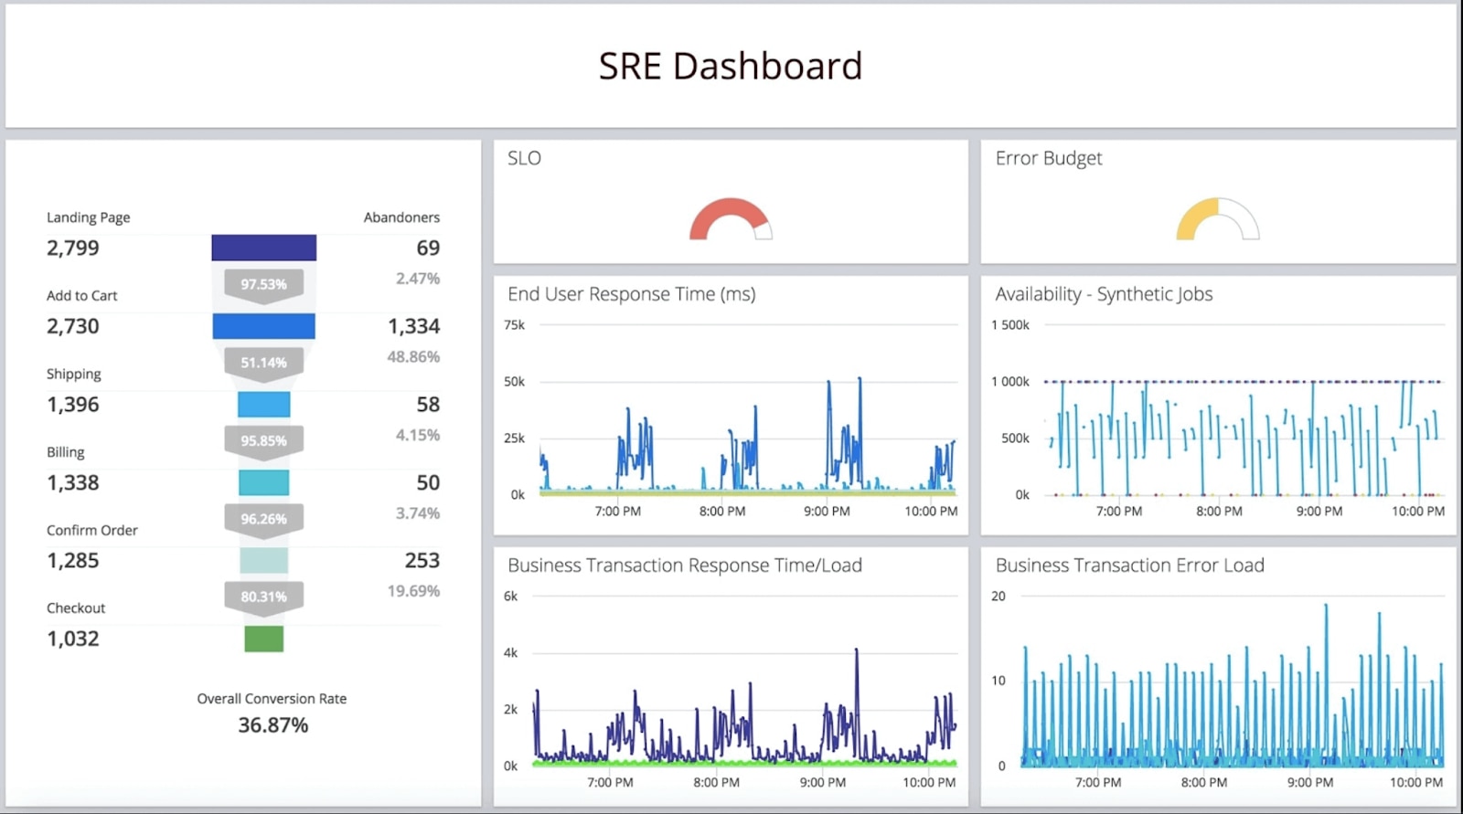Select the Confirm Order funnel bar
The width and height of the screenshot is (1463, 814).
tap(264, 560)
